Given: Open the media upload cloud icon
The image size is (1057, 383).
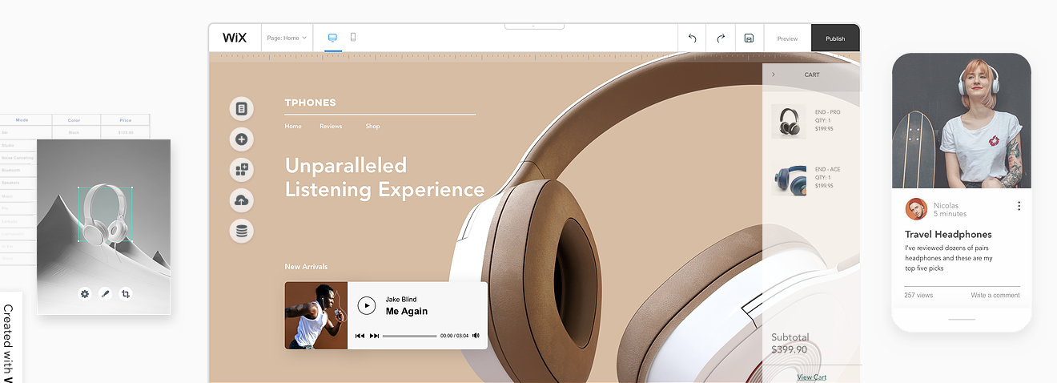Looking at the screenshot, I should [242, 200].
